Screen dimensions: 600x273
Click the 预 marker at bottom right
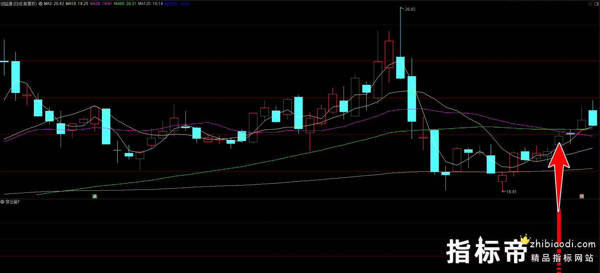[582, 196]
